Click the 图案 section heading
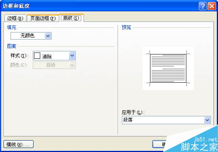The height and width of the screenshot is (152, 218). (12, 46)
